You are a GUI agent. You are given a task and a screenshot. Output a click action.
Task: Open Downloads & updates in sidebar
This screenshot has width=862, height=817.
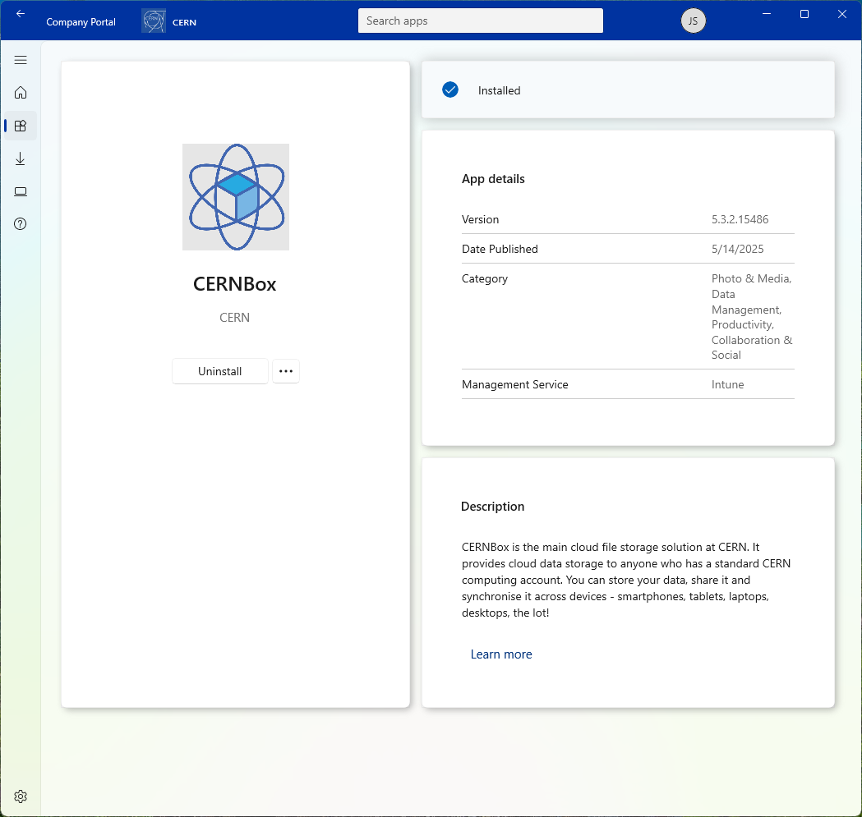coord(21,158)
